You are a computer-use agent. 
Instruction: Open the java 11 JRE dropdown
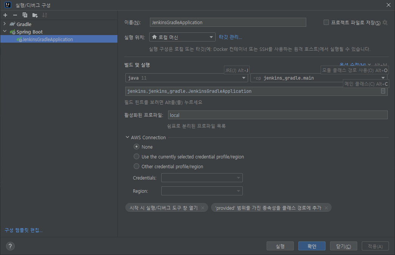point(187,78)
